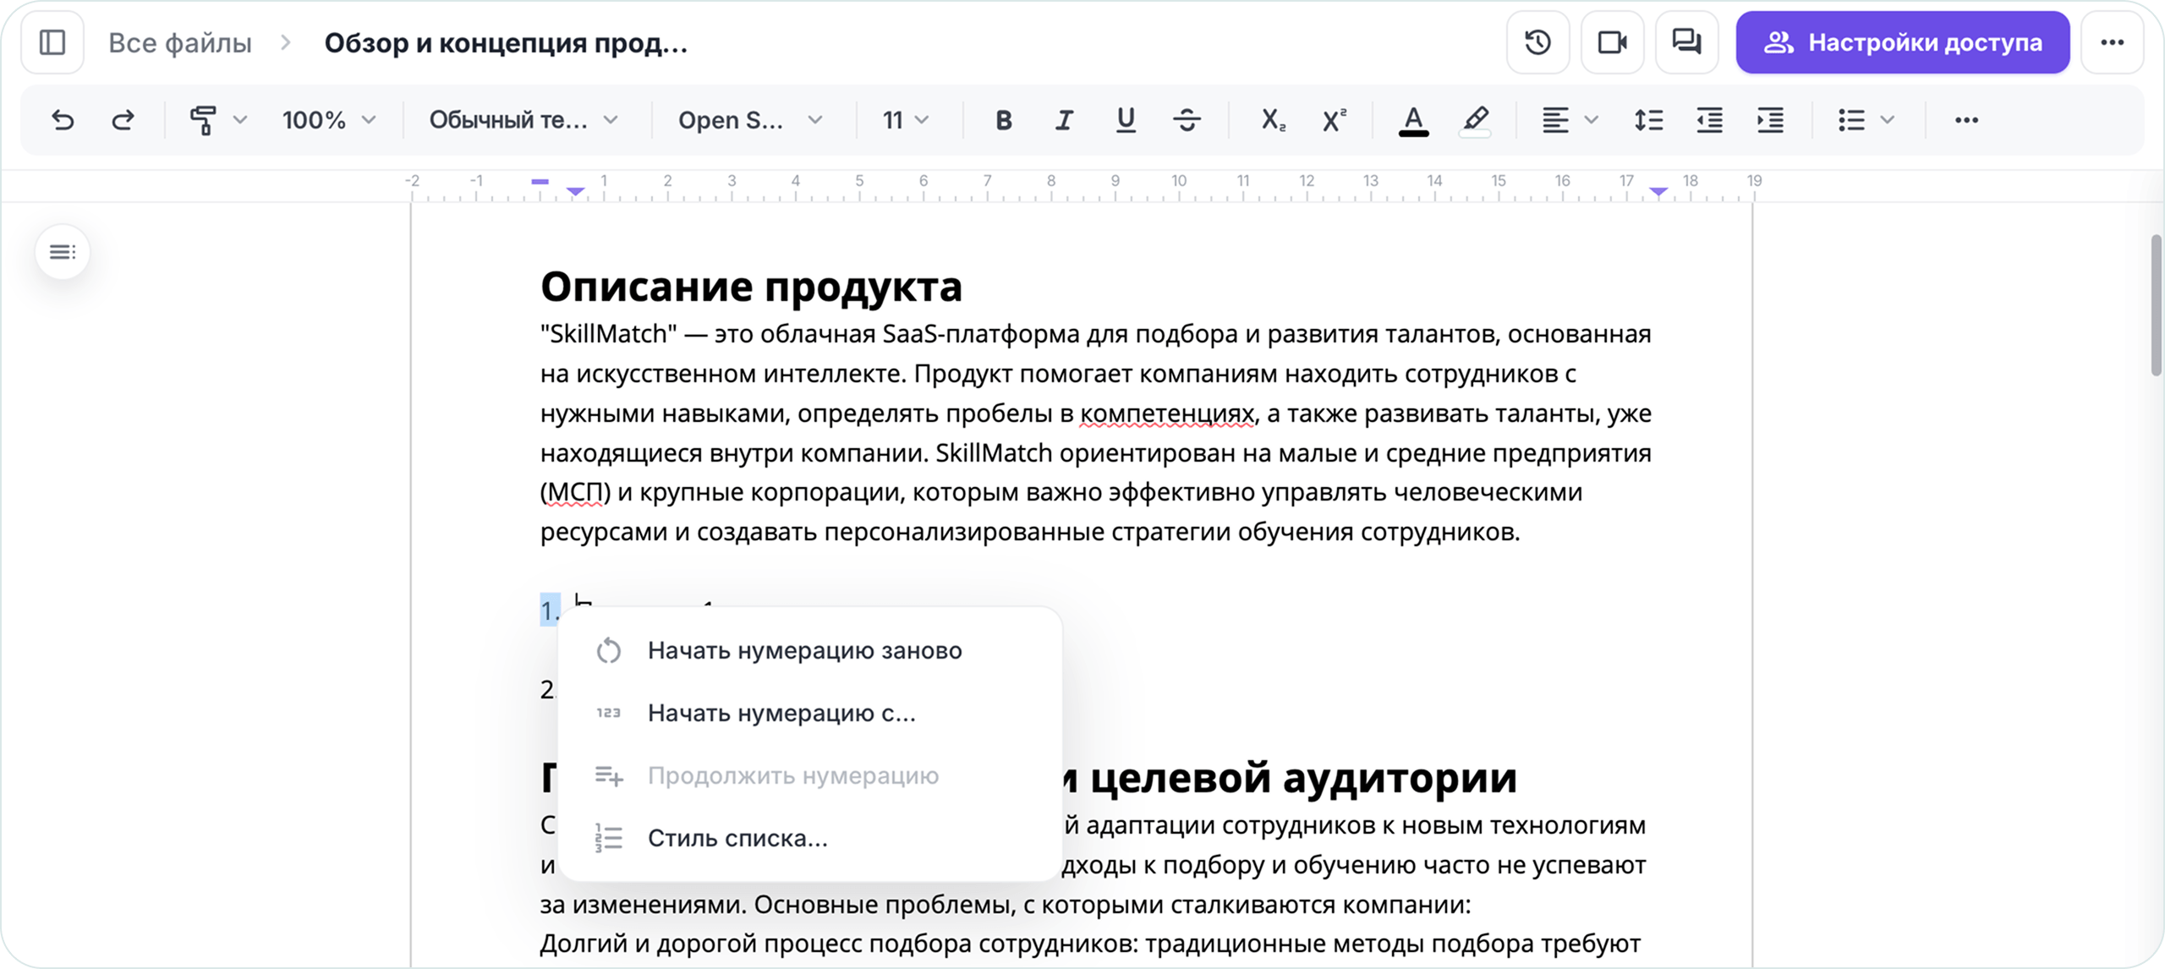Open more toolbar options ellipsis
The width and height of the screenshot is (2165, 969).
(x=1966, y=120)
